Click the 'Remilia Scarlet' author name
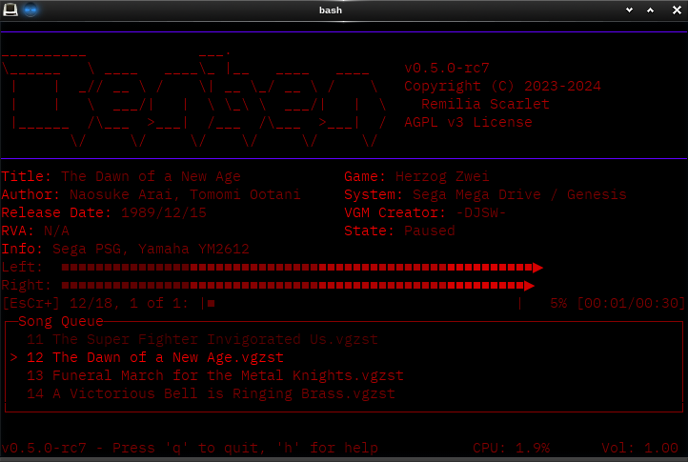Screen dimensions: 688x462 485,104
